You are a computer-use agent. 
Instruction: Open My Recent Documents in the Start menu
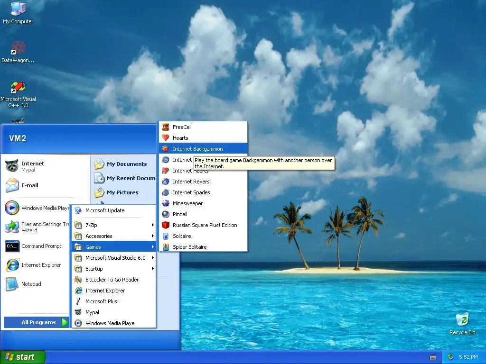(124, 178)
